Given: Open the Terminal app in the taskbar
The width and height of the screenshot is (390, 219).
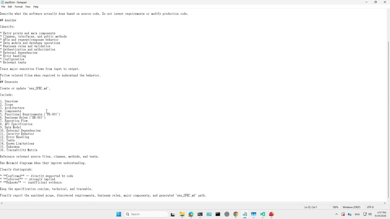Looking at the screenshot, I should [x=200, y=214].
